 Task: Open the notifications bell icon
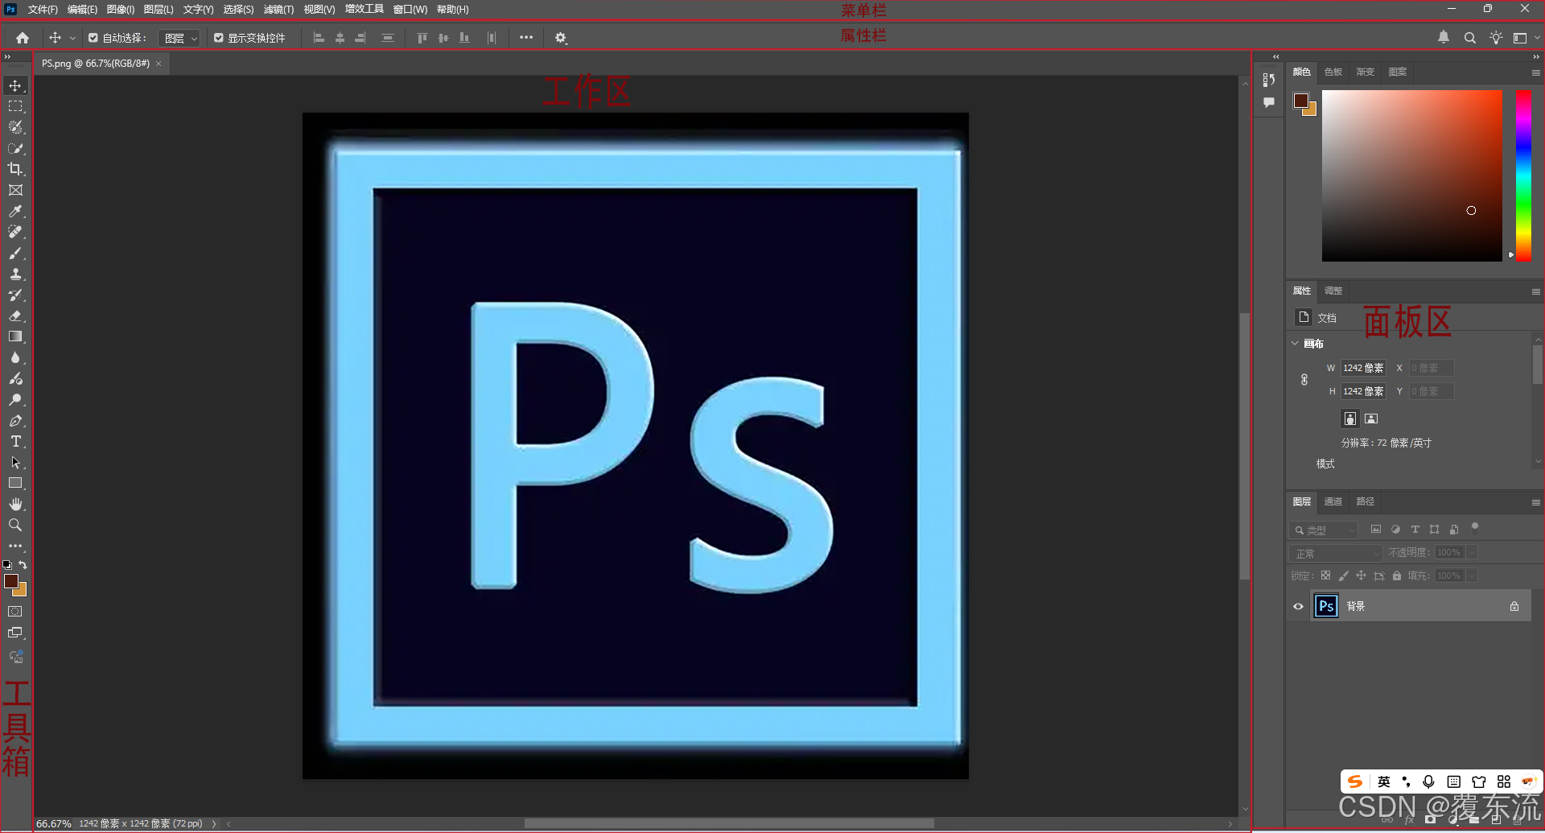tap(1444, 37)
